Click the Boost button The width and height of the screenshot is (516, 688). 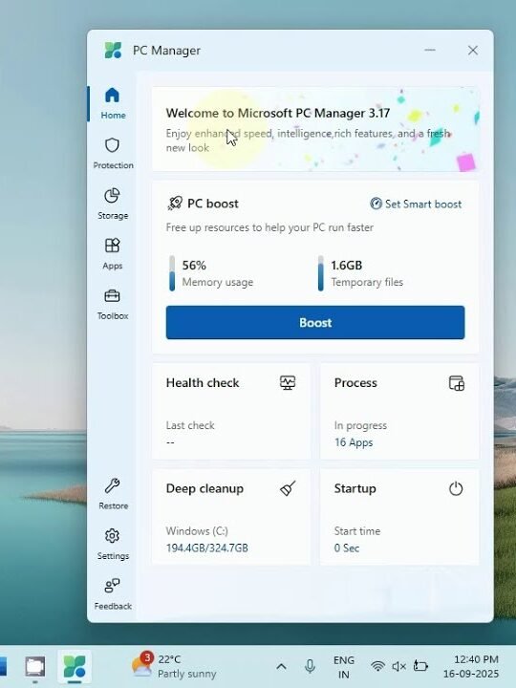(315, 323)
